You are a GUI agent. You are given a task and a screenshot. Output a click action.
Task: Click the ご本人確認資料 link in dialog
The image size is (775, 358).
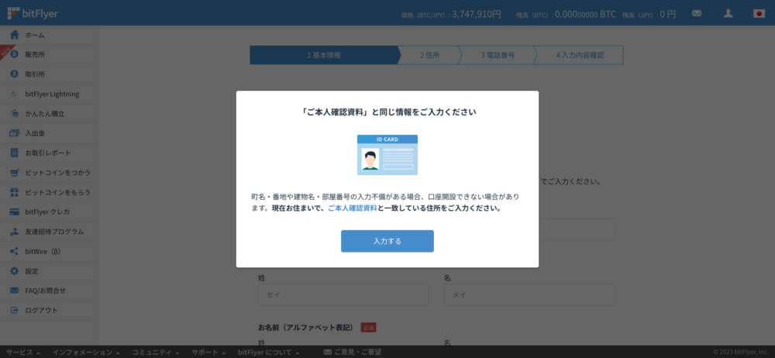point(352,208)
